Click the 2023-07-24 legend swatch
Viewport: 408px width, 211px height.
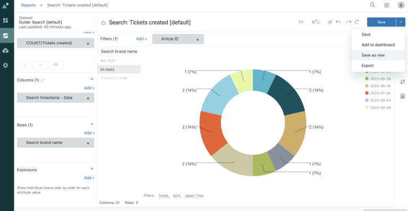(367, 93)
